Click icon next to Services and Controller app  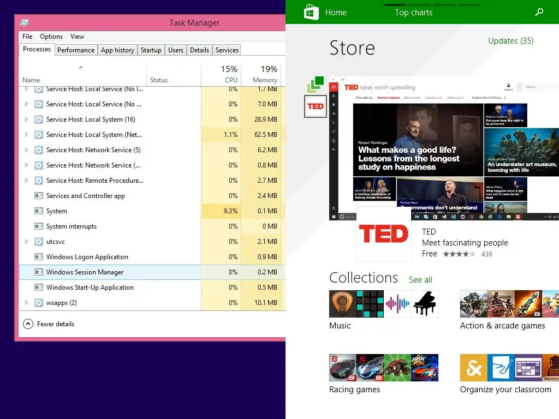(39, 196)
